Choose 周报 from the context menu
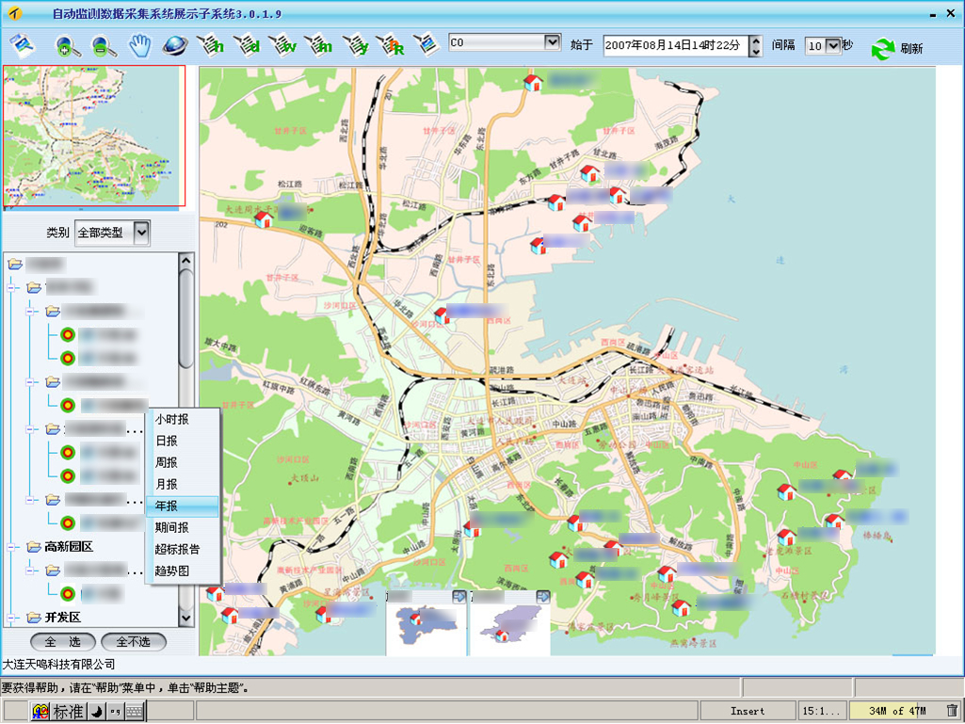965x724 pixels. pyautogui.click(x=182, y=462)
